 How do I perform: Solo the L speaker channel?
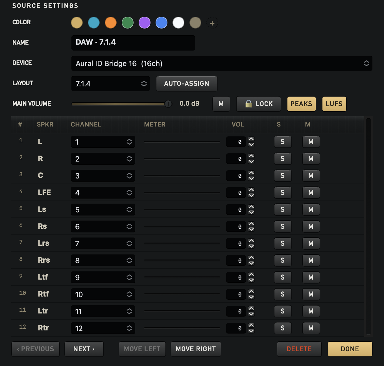pyautogui.click(x=283, y=142)
